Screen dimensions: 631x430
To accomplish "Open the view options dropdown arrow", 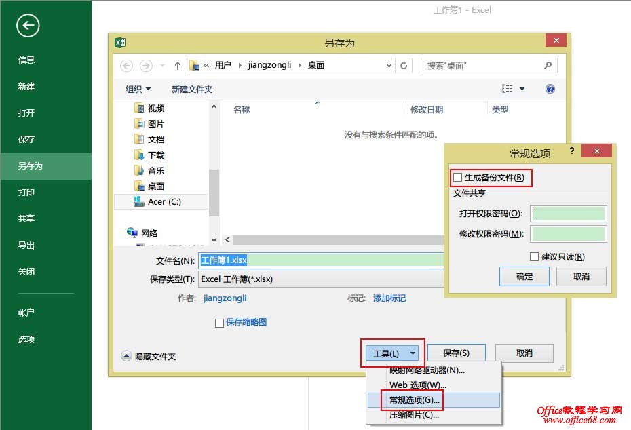I will click(522, 88).
